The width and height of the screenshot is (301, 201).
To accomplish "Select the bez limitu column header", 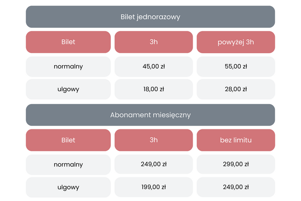I will pyautogui.click(x=236, y=140).
